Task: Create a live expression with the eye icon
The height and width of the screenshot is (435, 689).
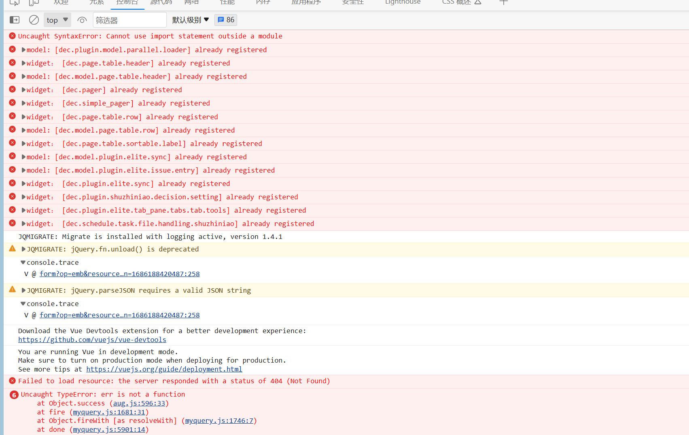Action: pos(82,20)
